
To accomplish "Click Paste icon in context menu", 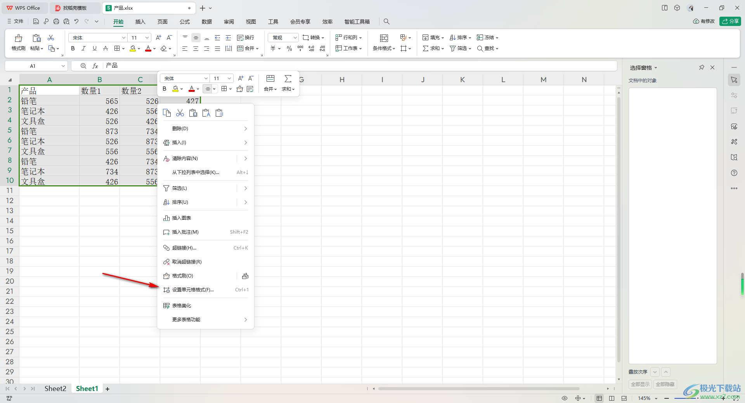I will click(x=193, y=113).
